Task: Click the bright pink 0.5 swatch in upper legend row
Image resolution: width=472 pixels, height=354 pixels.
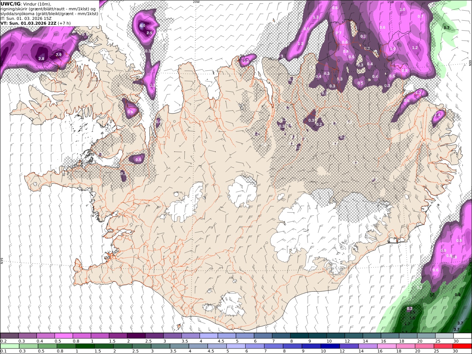Action: click(x=63, y=336)
